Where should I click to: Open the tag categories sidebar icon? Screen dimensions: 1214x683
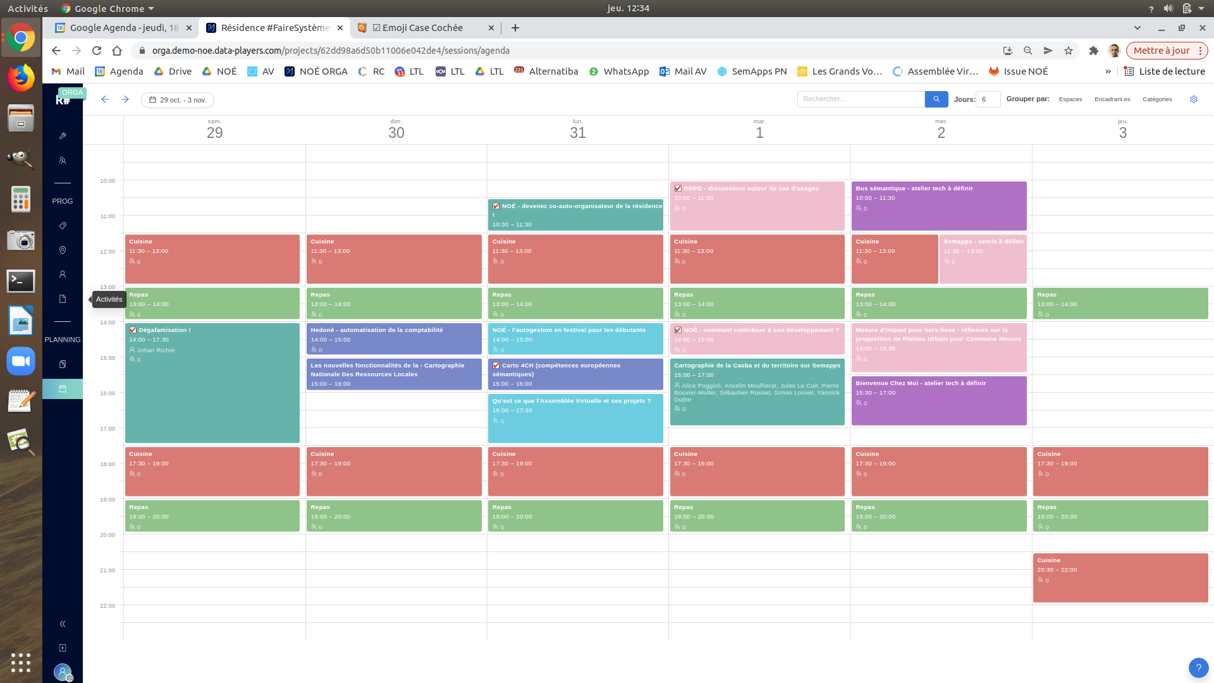click(x=63, y=226)
